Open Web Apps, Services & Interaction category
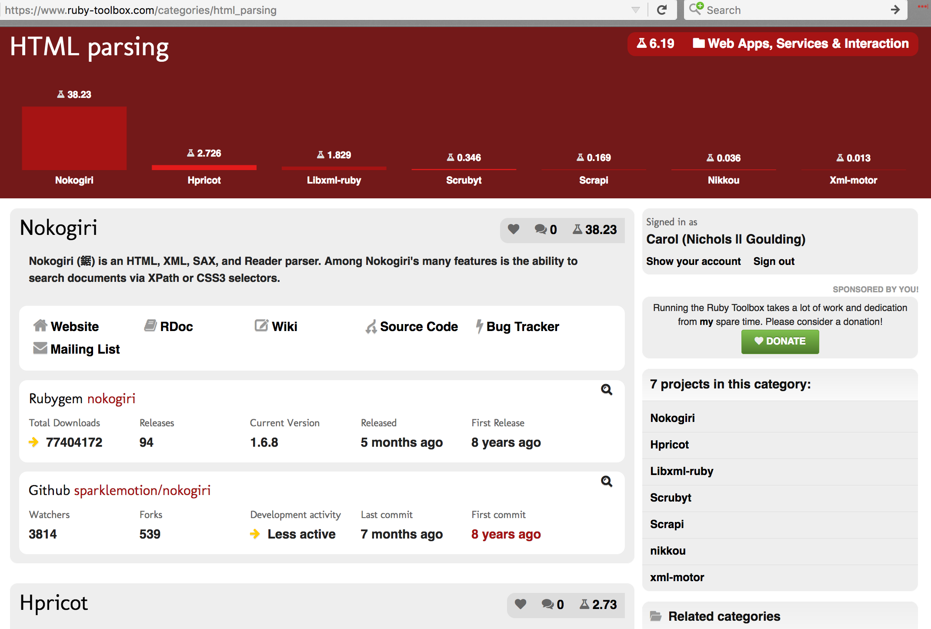The width and height of the screenshot is (931, 629). [x=801, y=43]
